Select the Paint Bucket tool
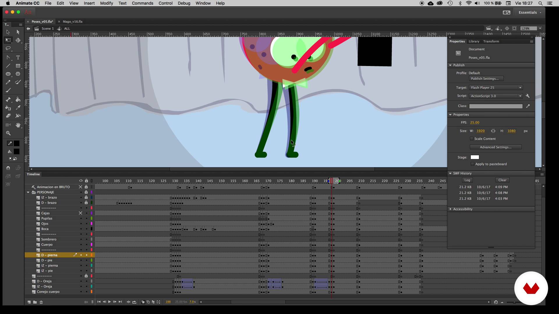 coord(18,100)
